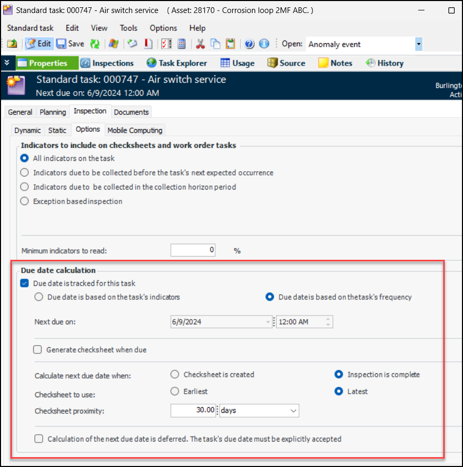Select the Dynamic sub-tab
The height and width of the screenshot is (467, 463).
28,131
